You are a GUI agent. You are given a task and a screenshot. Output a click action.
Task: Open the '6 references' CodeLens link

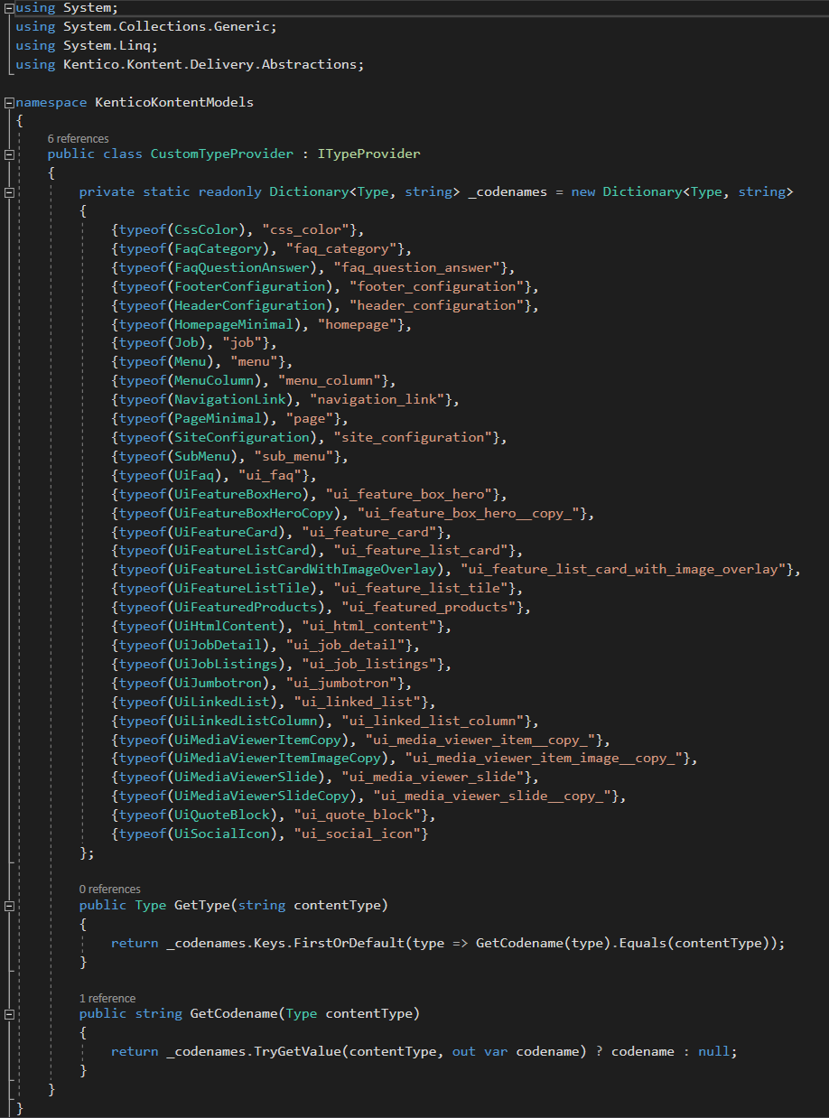coord(79,139)
